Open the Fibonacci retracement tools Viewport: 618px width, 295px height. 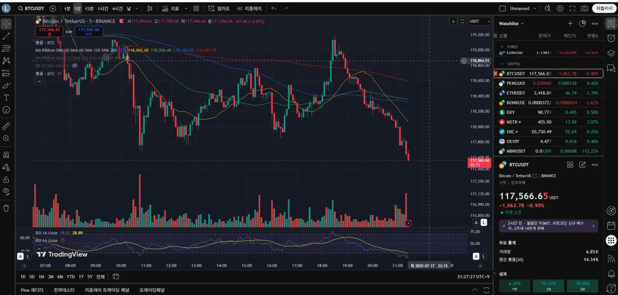click(x=6, y=48)
